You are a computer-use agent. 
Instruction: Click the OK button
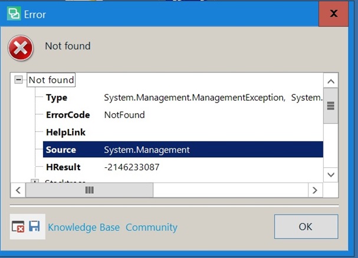click(306, 227)
